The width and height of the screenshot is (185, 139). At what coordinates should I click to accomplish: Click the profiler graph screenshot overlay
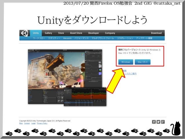pyautogui.click(x=85, y=97)
